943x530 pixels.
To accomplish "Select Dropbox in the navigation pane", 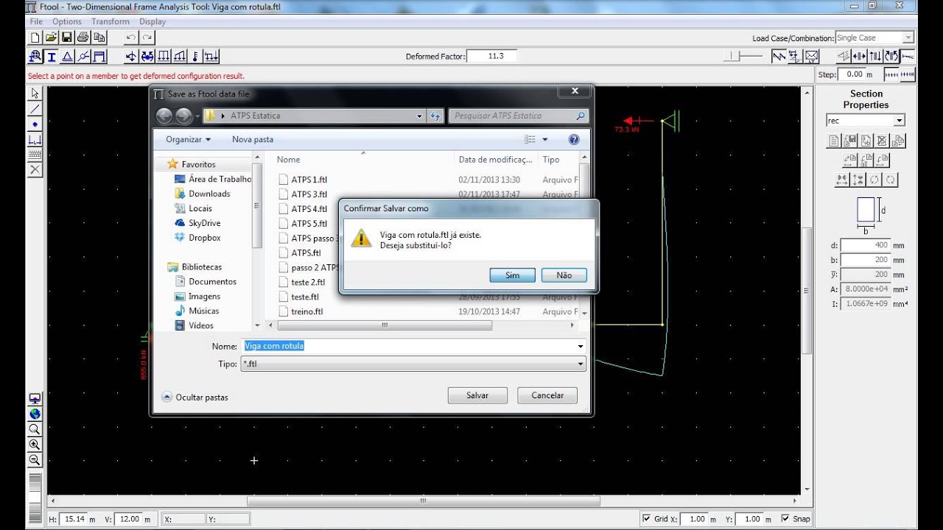I will pos(198,238).
